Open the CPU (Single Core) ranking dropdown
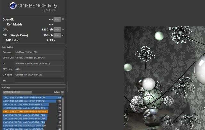Image resolution: width=205 pixels, height=130 pixels. 17,92
